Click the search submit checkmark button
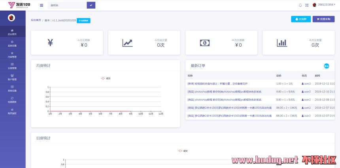This screenshot has height=168, width=340. pyautogui.click(x=91, y=5)
